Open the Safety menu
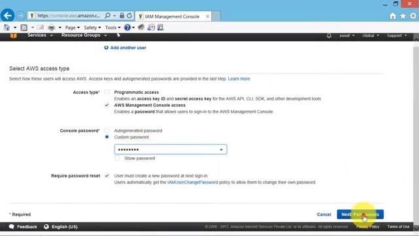Screen dimensions: 419x236 (x=92, y=28)
